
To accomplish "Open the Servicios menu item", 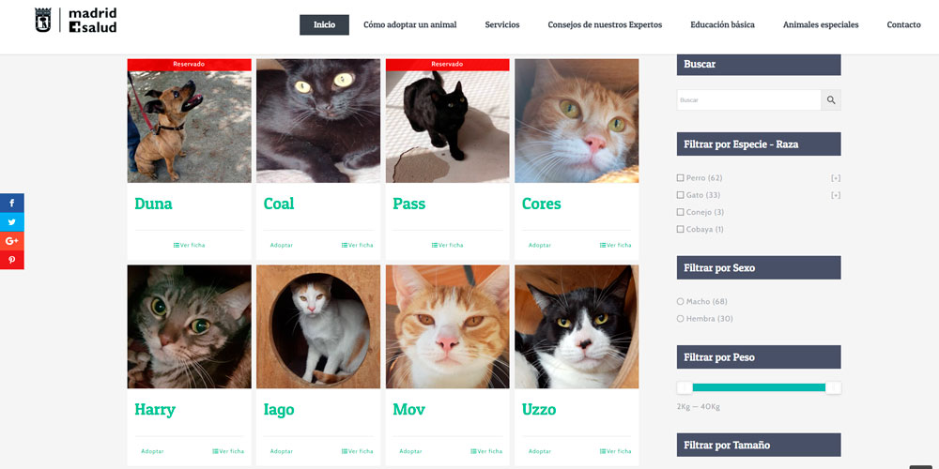I will [502, 24].
